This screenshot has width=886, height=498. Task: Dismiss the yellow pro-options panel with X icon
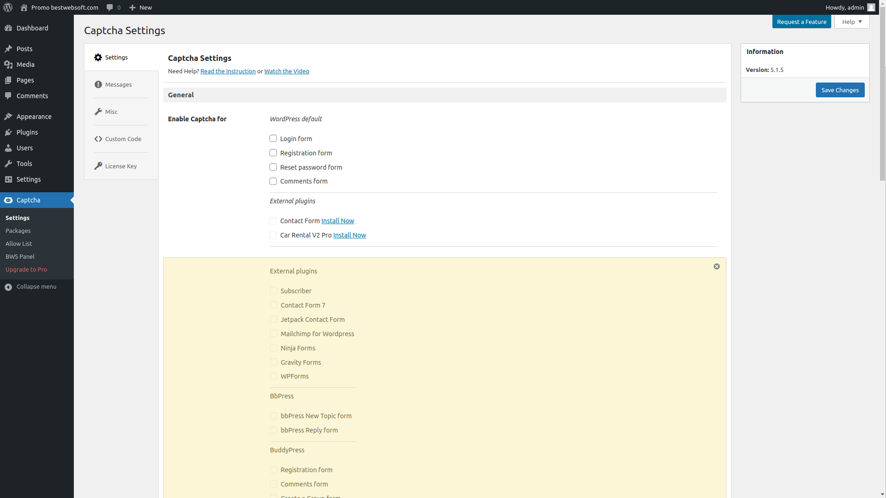coord(717,267)
